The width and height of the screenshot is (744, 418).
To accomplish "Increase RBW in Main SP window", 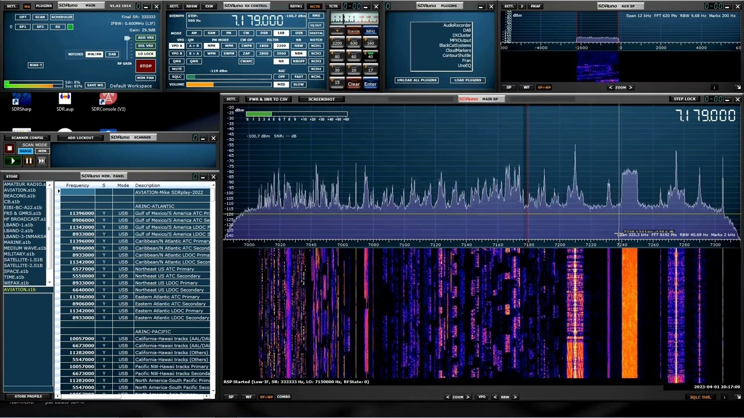I will pos(515,397).
